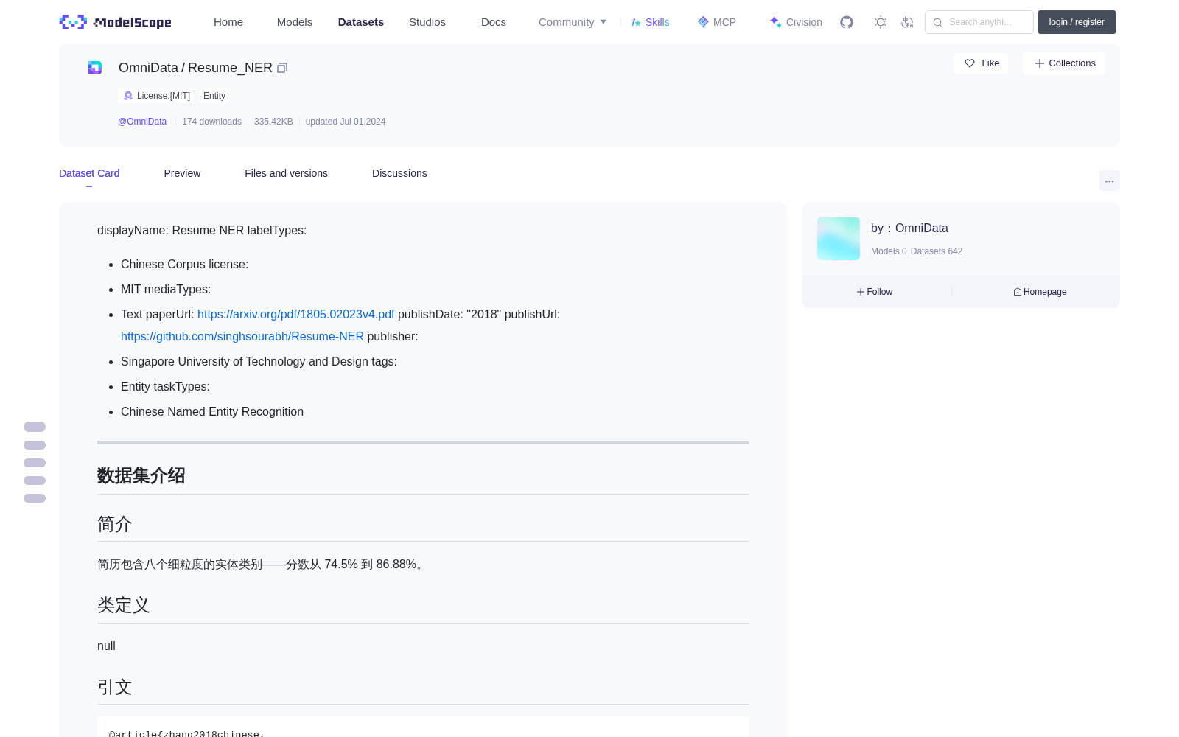1179x737 pixels.
Task: Open the Files and versions tab
Action: [x=286, y=173]
